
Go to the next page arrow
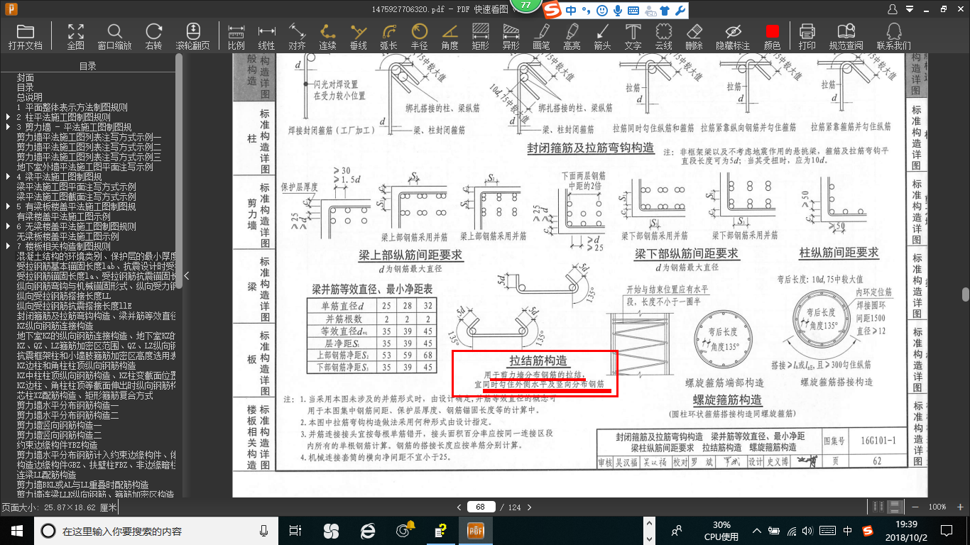(530, 507)
